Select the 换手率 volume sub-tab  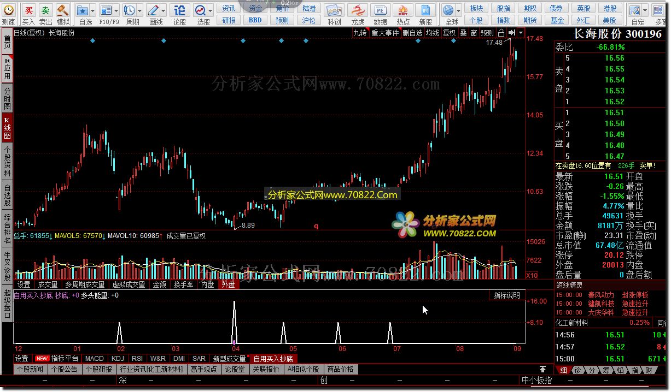pyautogui.click(x=183, y=284)
